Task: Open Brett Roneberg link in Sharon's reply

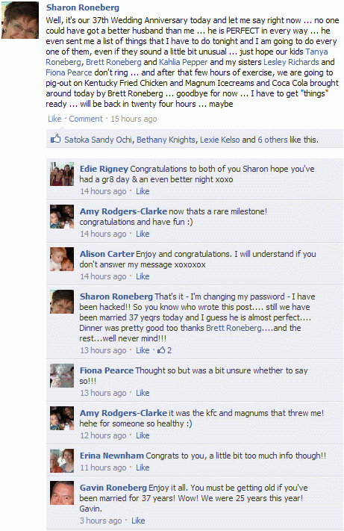Action: [234, 328]
